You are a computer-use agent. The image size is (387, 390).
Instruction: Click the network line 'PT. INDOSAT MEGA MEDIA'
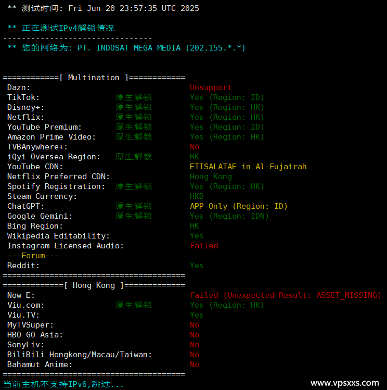[x=129, y=48]
